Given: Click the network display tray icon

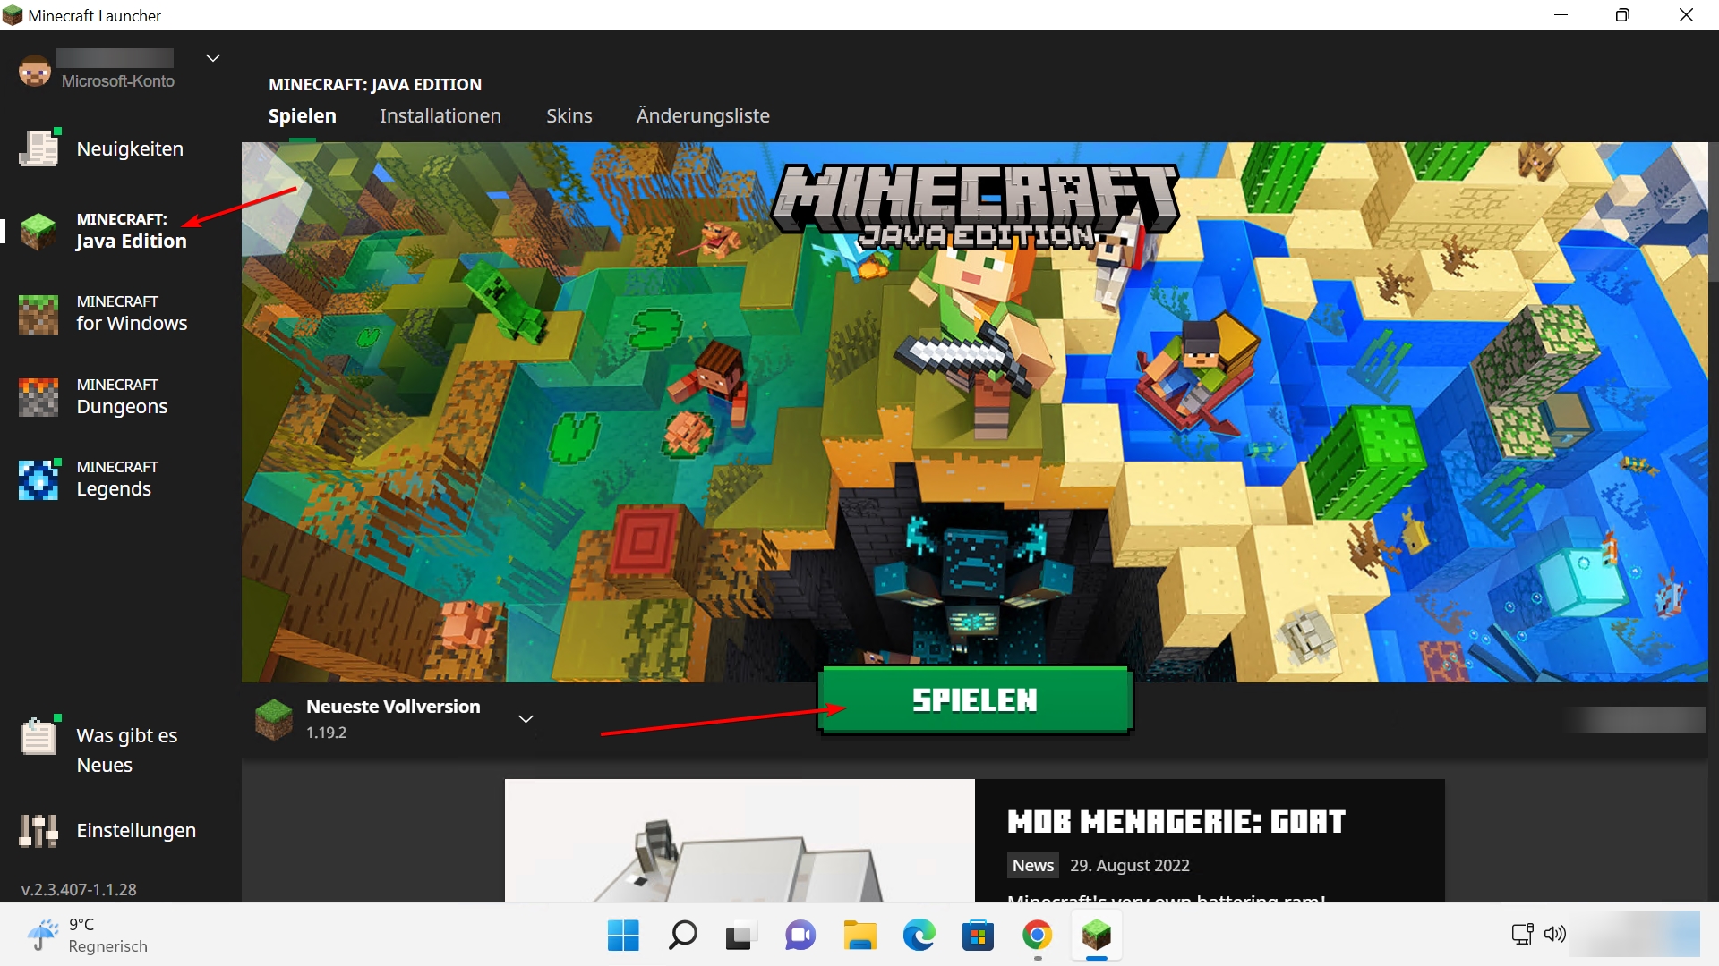Looking at the screenshot, I should [1522, 934].
